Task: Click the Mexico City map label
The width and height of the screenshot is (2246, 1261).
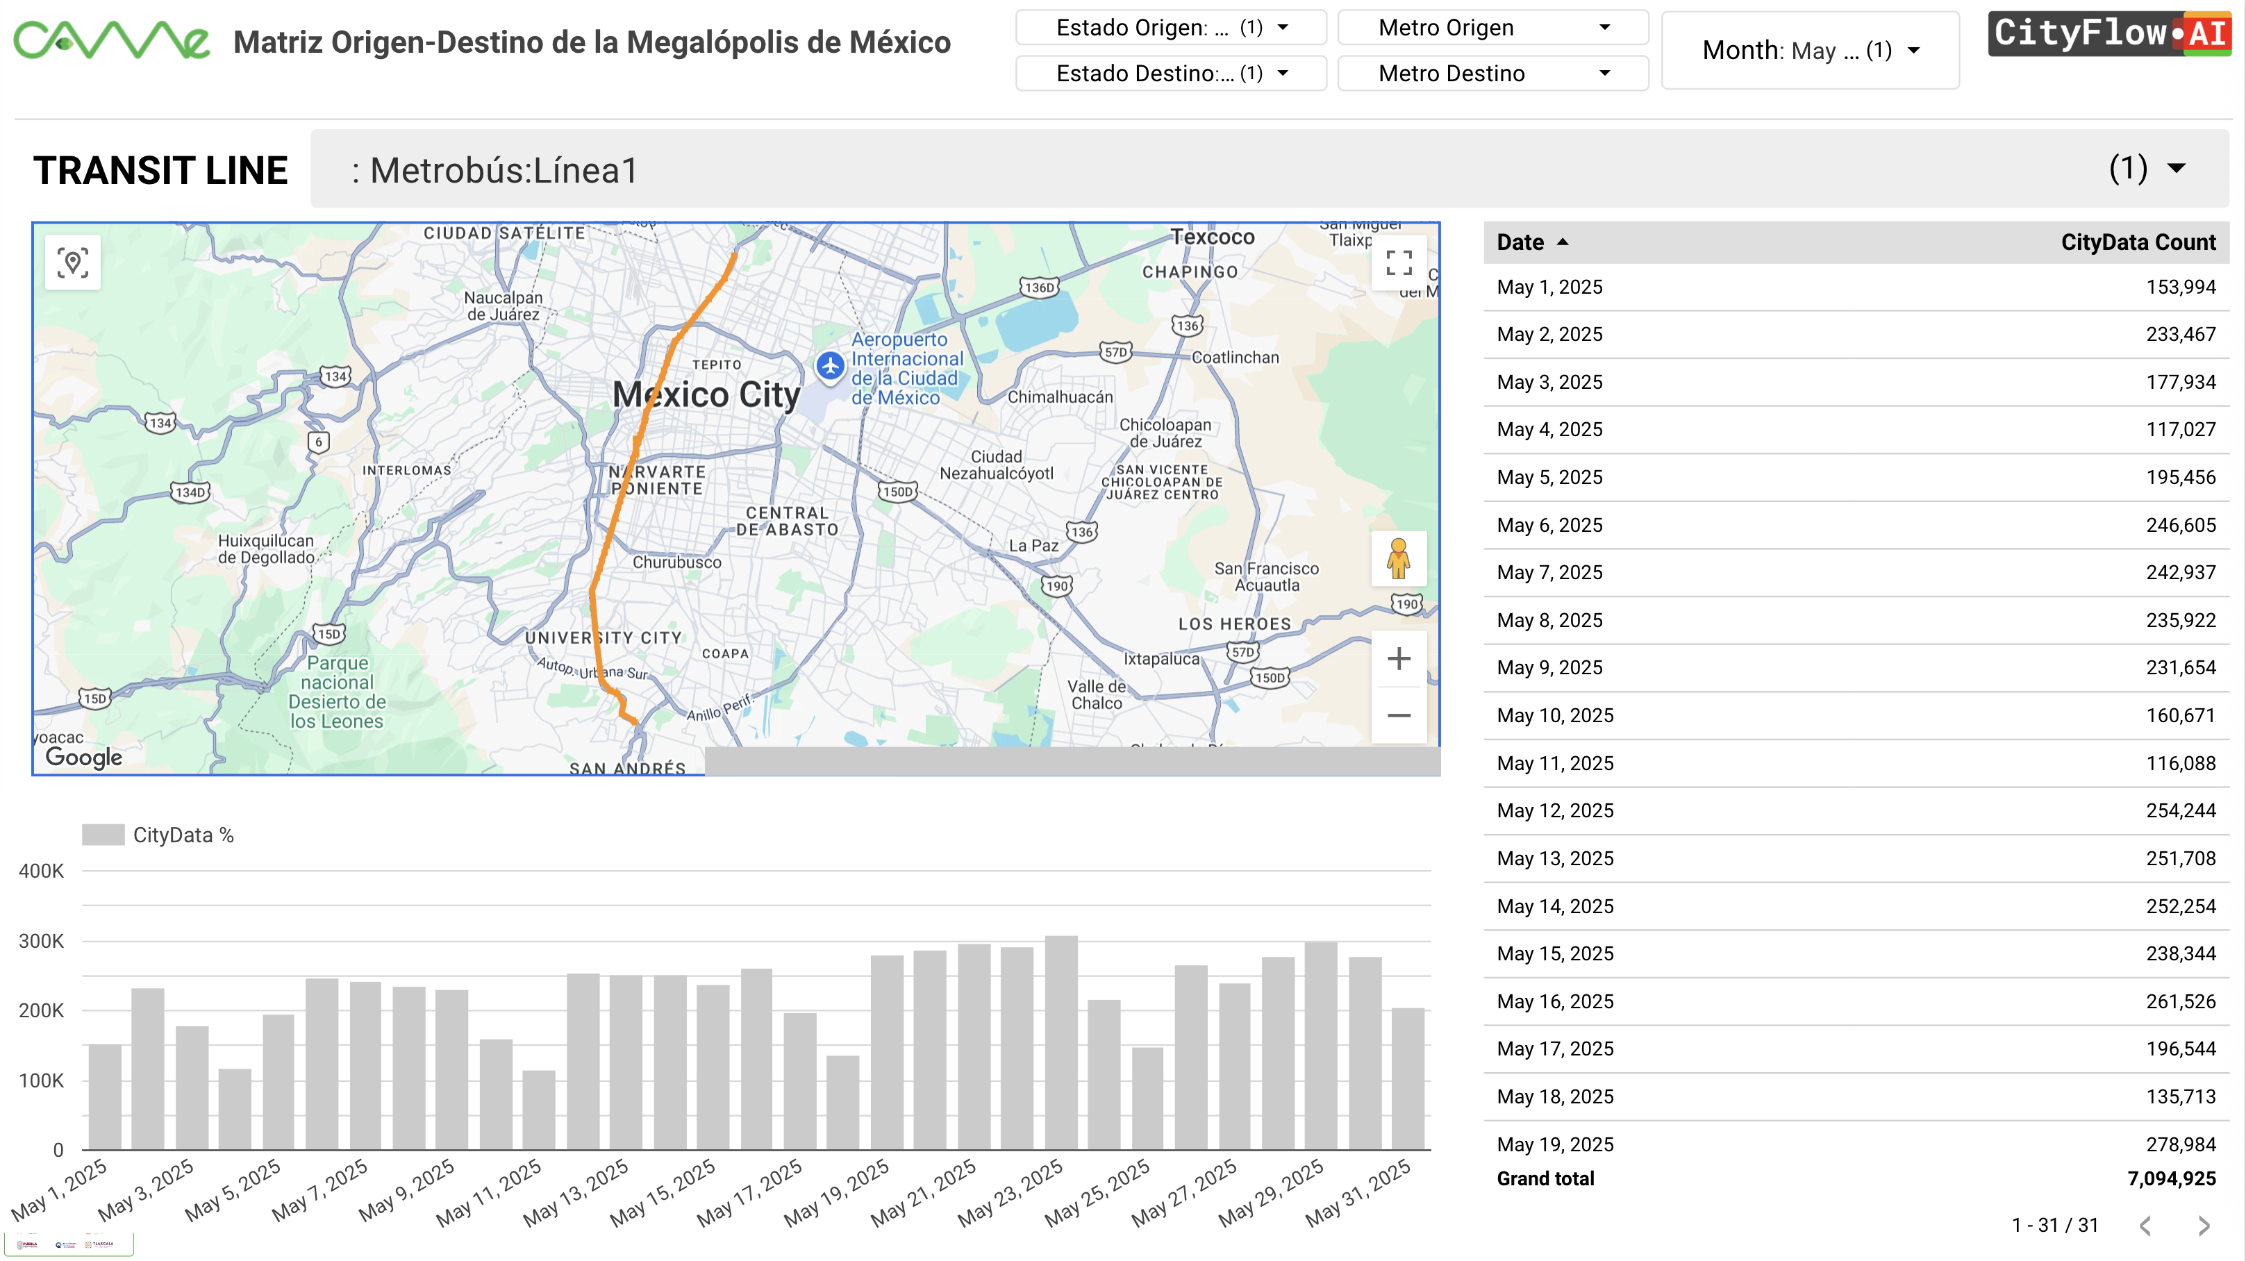Action: coord(706,395)
